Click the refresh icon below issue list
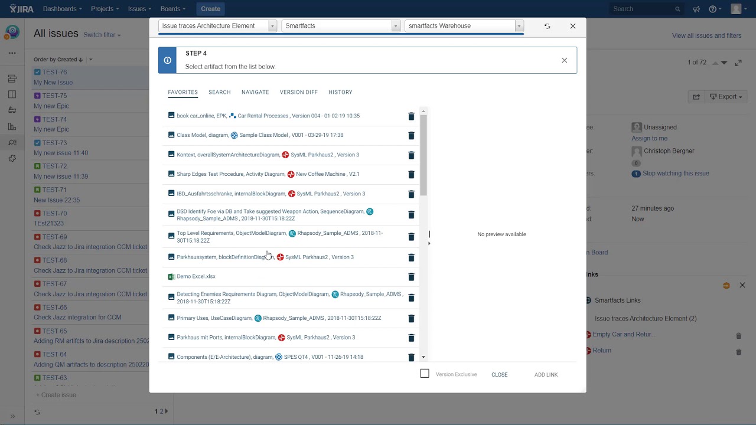Image resolution: width=756 pixels, height=425 pixels. [x=37, y=412]
